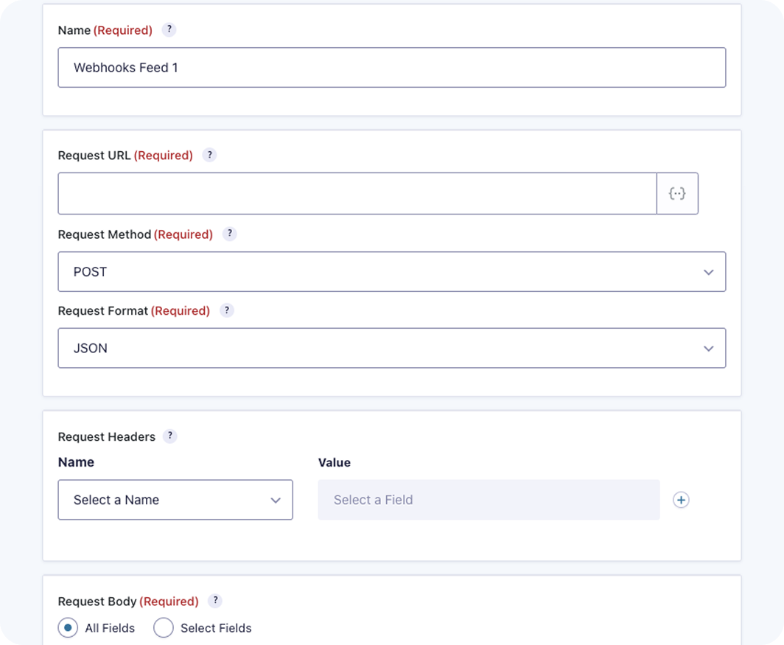Screen dimensions: 784x645
Task: Add another request header row with the plus icon
Action: pos(681,501)
